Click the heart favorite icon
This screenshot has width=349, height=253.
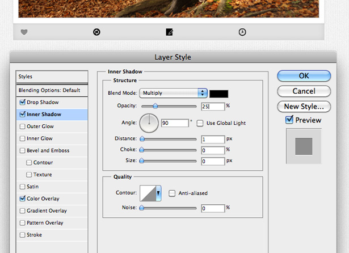(24, 32)
